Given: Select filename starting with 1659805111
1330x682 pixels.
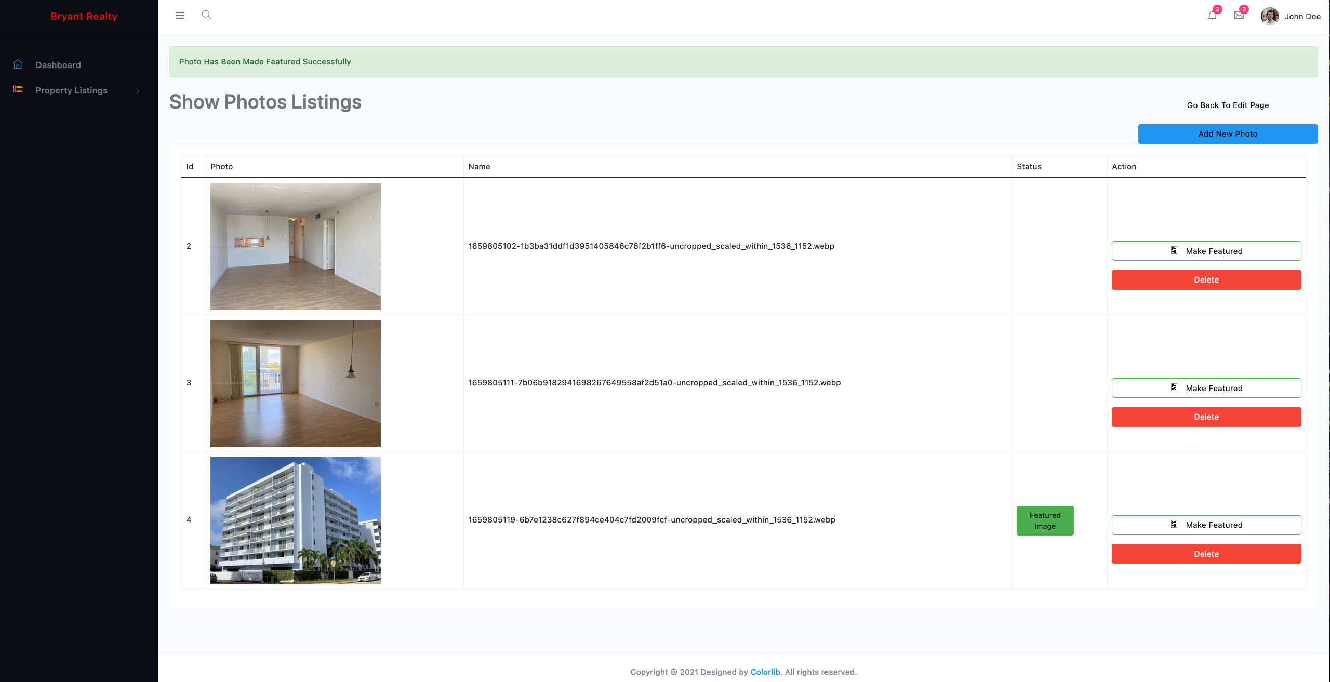Looking at the screenshot, I should [x=654, y=383].
